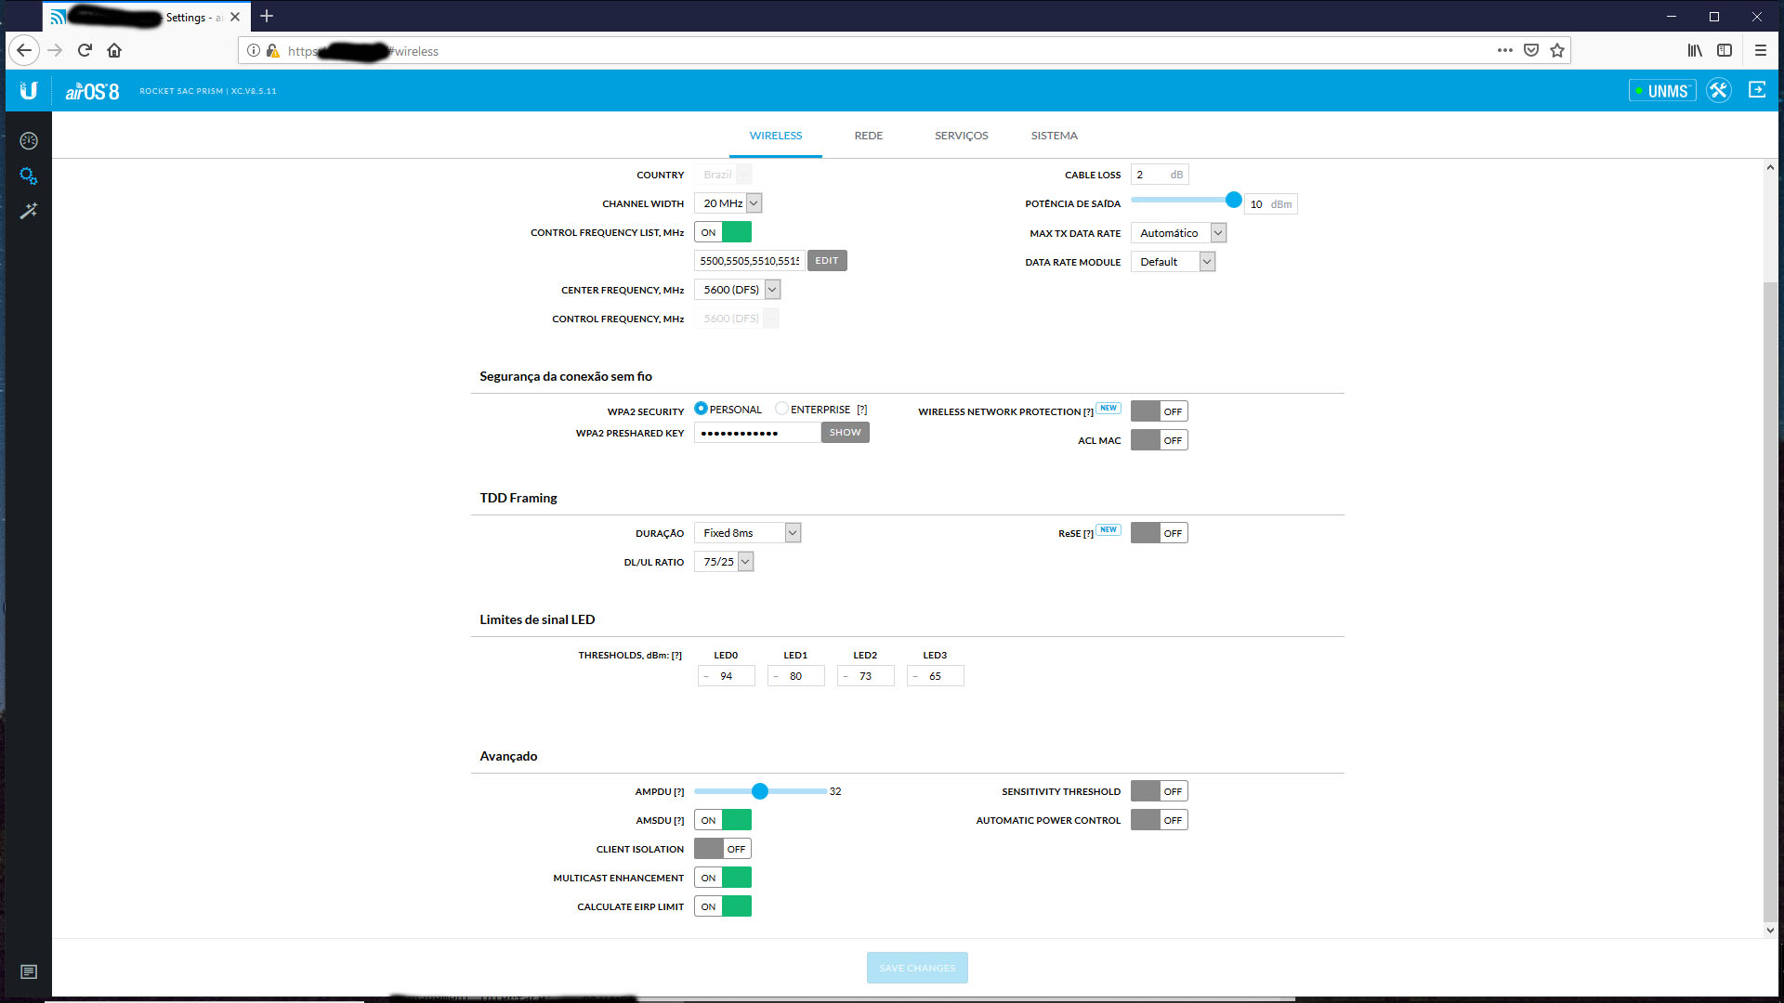Switch to the SISTEMA tab

(x=1054, y=136)
